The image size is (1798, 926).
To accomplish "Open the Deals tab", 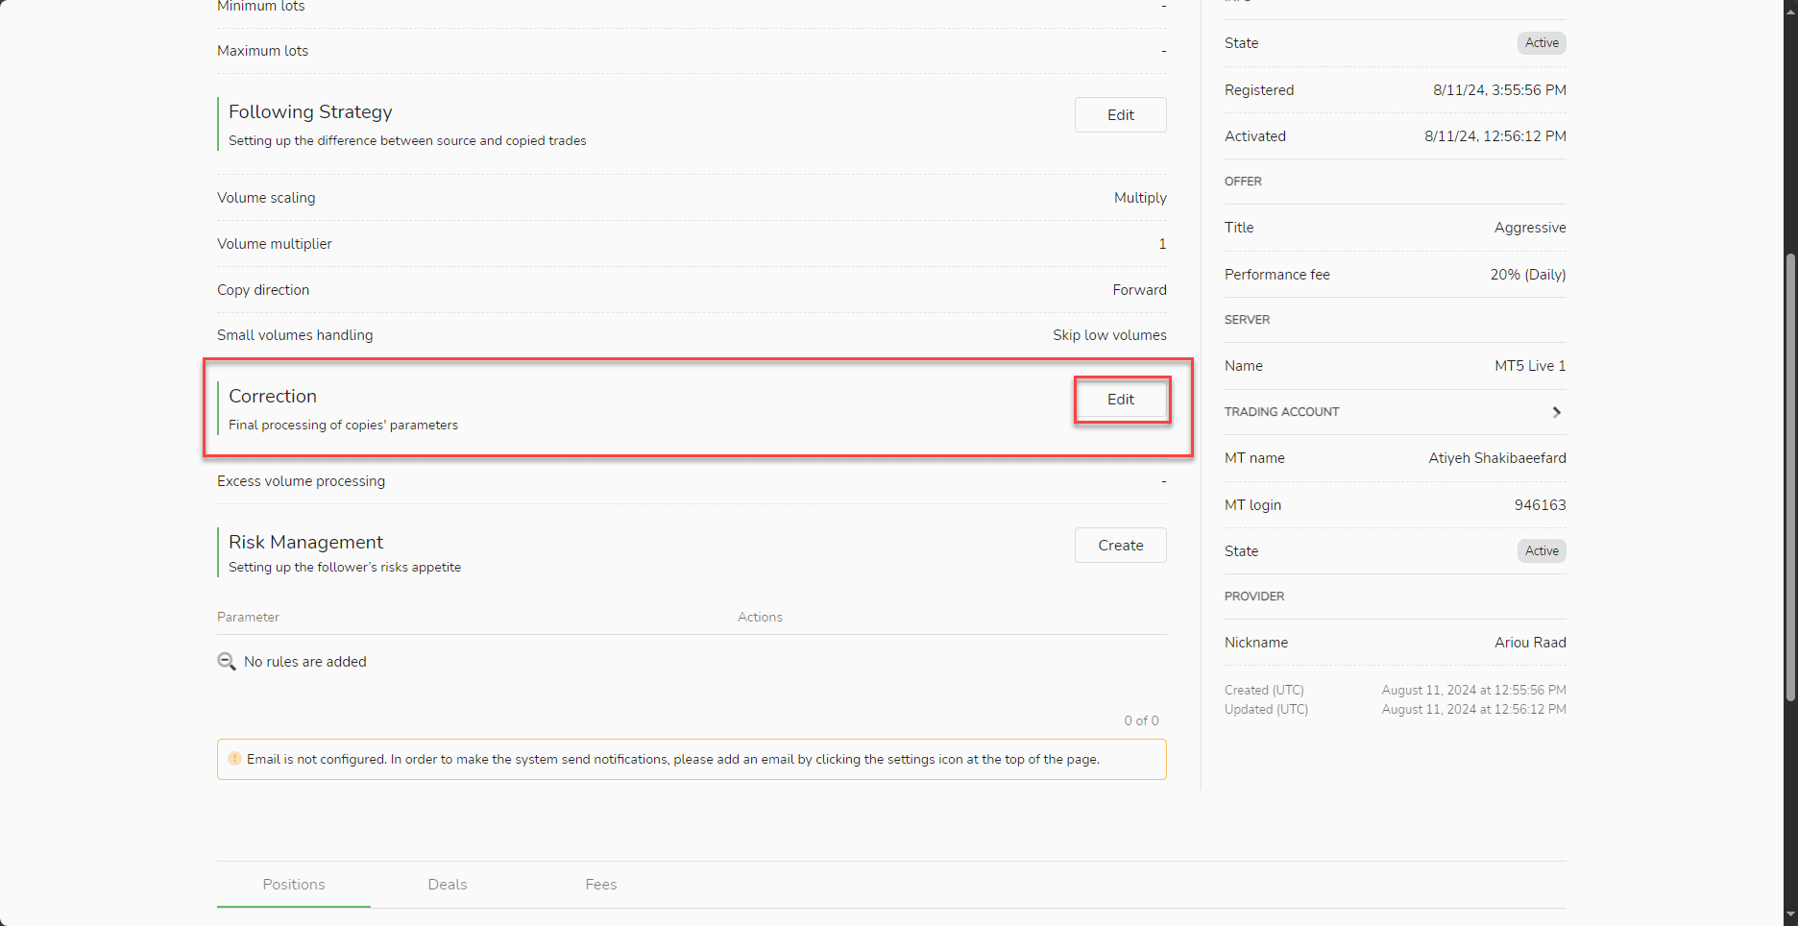I will [x=448, y=885].
